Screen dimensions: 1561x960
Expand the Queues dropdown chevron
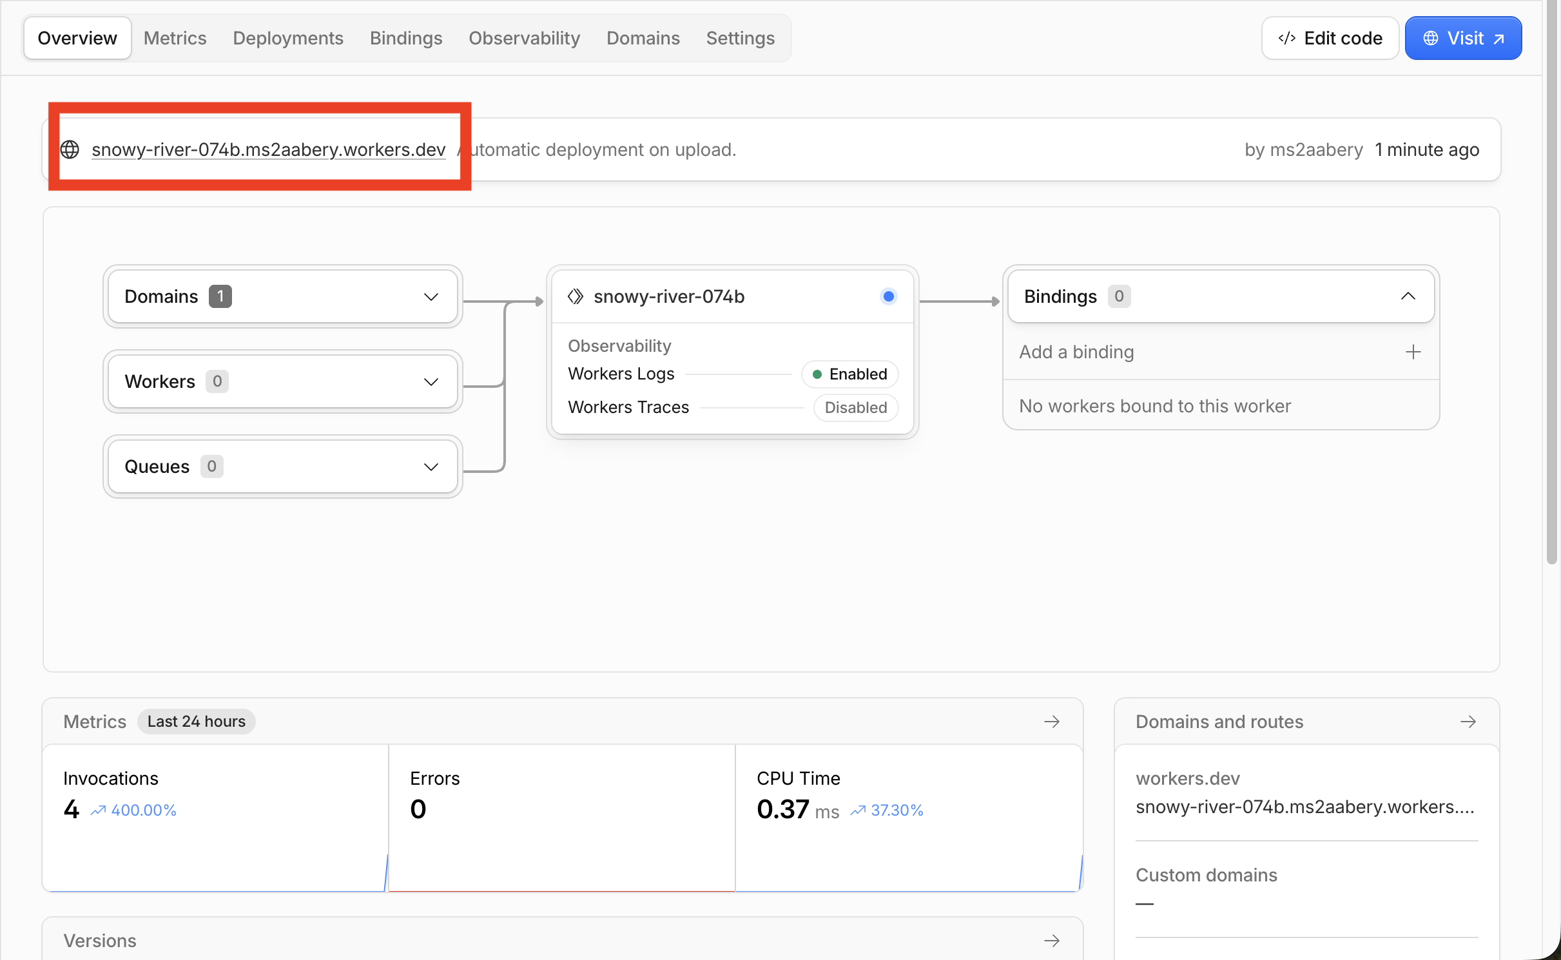tap(431, 467)
